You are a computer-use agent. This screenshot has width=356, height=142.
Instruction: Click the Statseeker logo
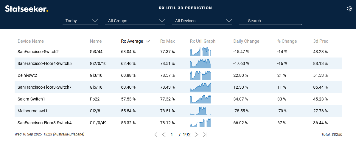[27, 9]
